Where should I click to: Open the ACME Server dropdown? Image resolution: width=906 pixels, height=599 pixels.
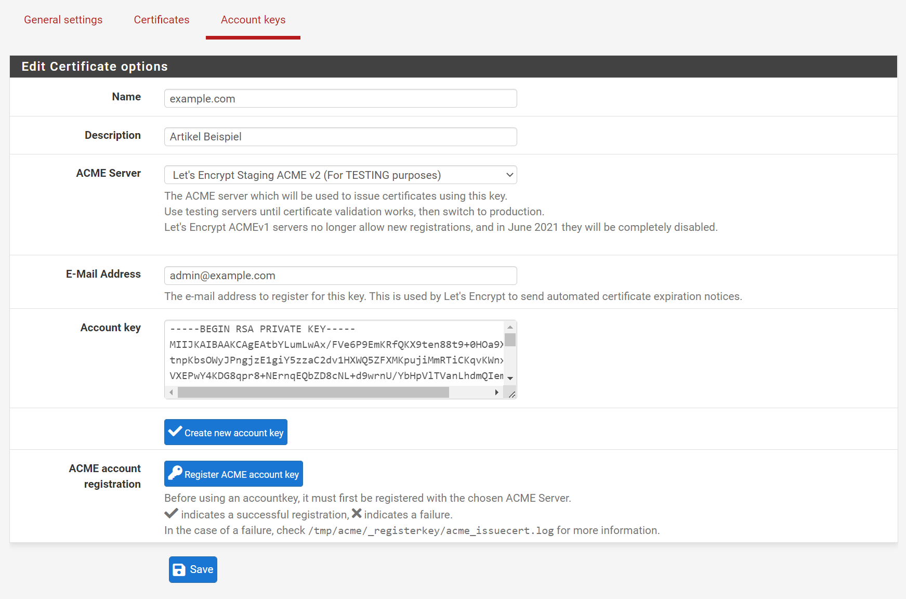click(x=340, y=175)
